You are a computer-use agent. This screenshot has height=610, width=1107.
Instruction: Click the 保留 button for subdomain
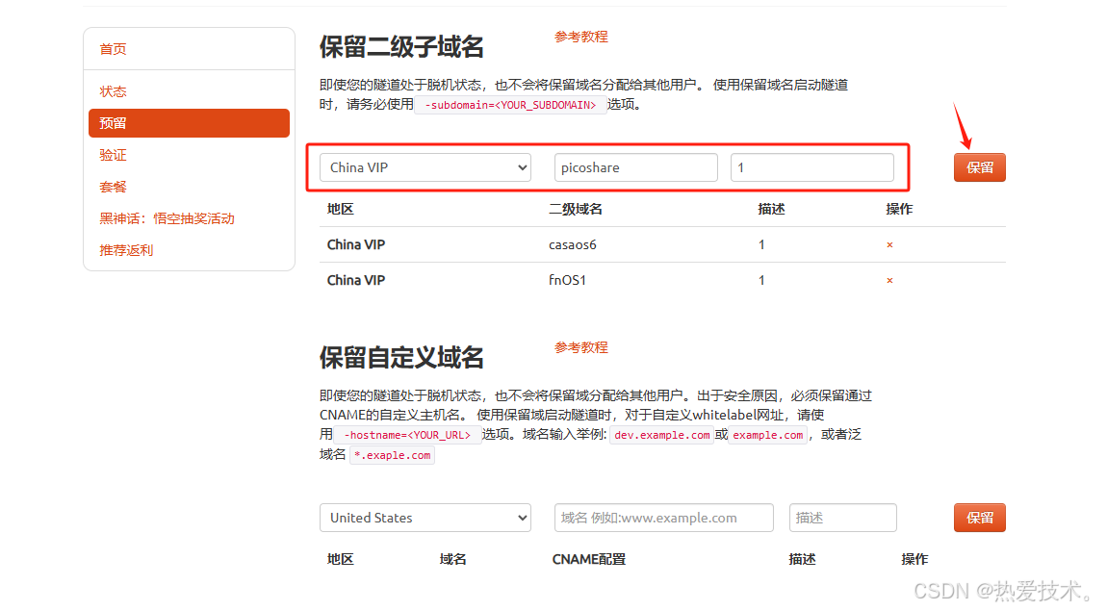pos(979,167)
